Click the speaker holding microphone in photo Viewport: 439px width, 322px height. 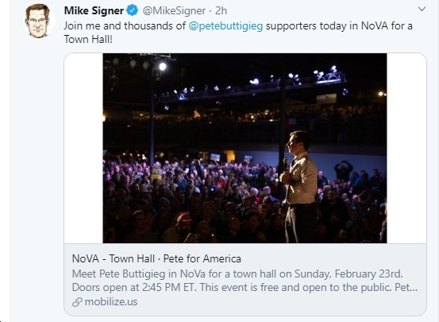click(299, 187)
